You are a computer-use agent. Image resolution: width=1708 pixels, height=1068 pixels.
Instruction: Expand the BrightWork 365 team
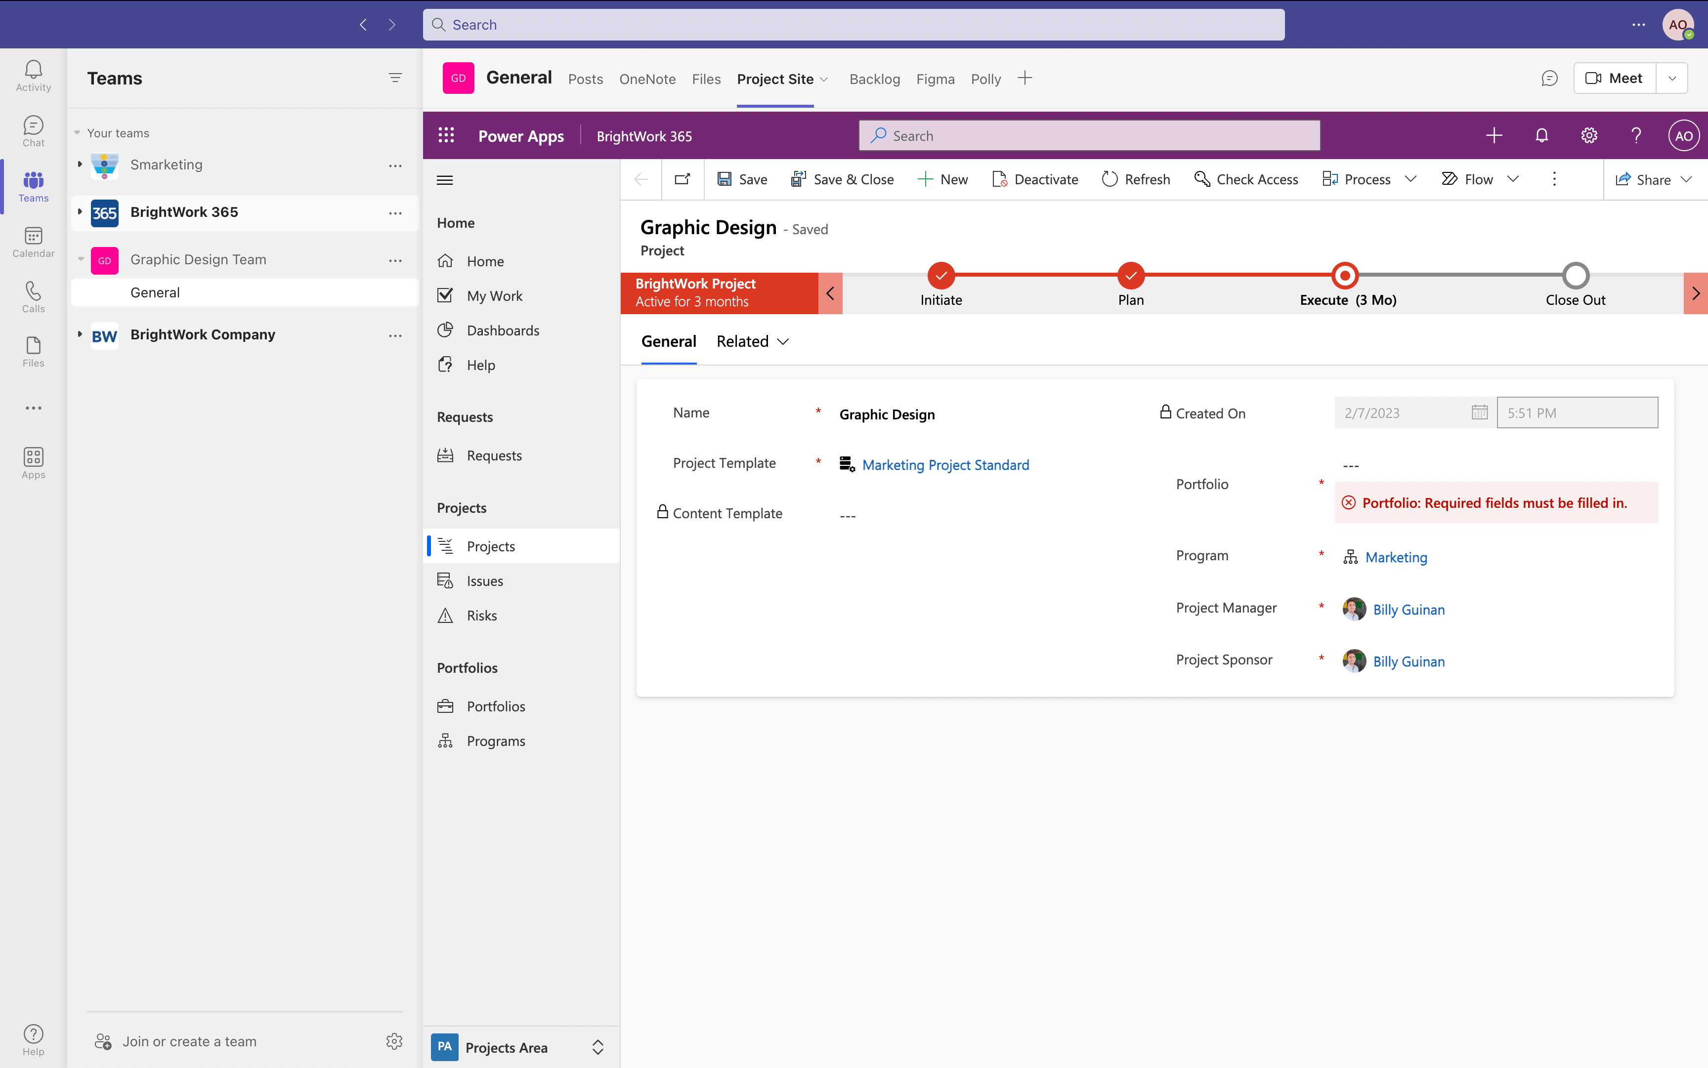80,212
